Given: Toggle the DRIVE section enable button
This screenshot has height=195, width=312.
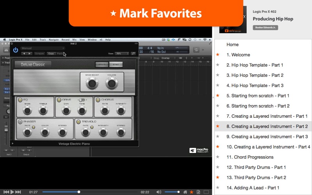Looking at the screenshot, I should 59,100.
